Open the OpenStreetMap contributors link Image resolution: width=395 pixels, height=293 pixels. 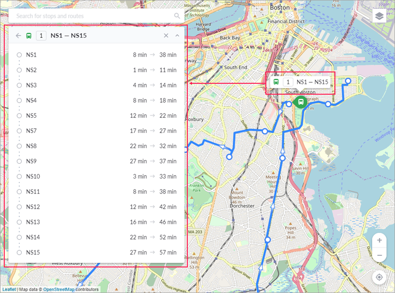[59, 289]
